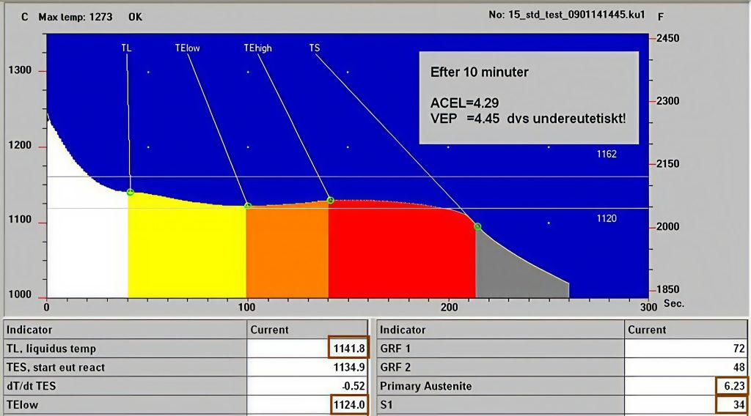The width and height of the screenshot is (751, 416).
Task: Click the TElow label above the chart
Action: pyautogui.click(x=187, y=48)
